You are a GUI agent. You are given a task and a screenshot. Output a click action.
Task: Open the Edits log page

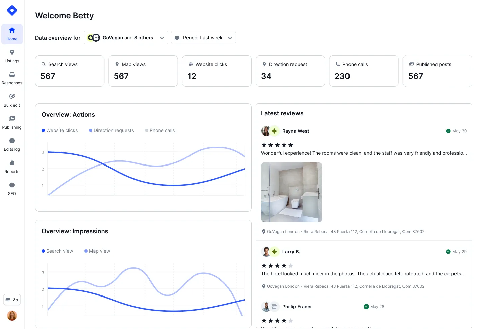(12, 144)
